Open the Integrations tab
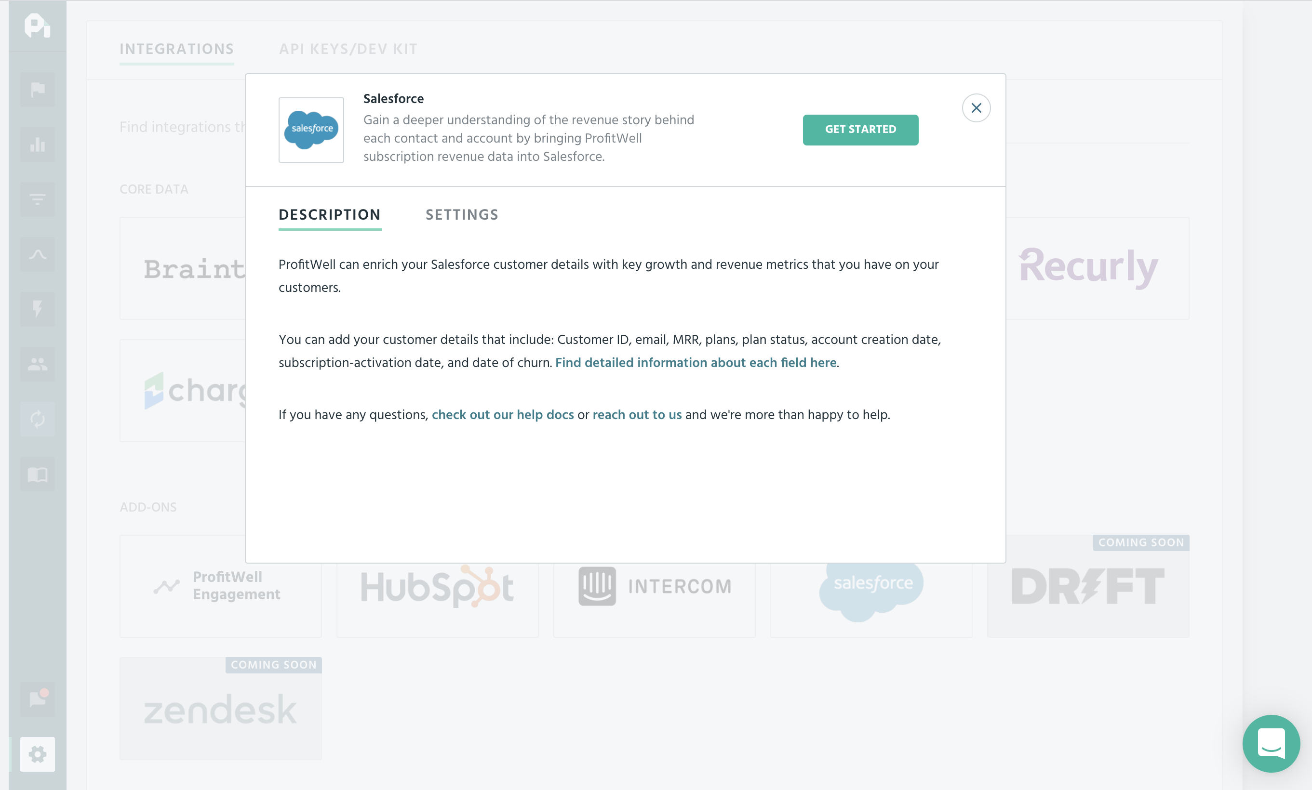Image resolution: width=1312 pixels, height=790 pixels. (176, 50)
